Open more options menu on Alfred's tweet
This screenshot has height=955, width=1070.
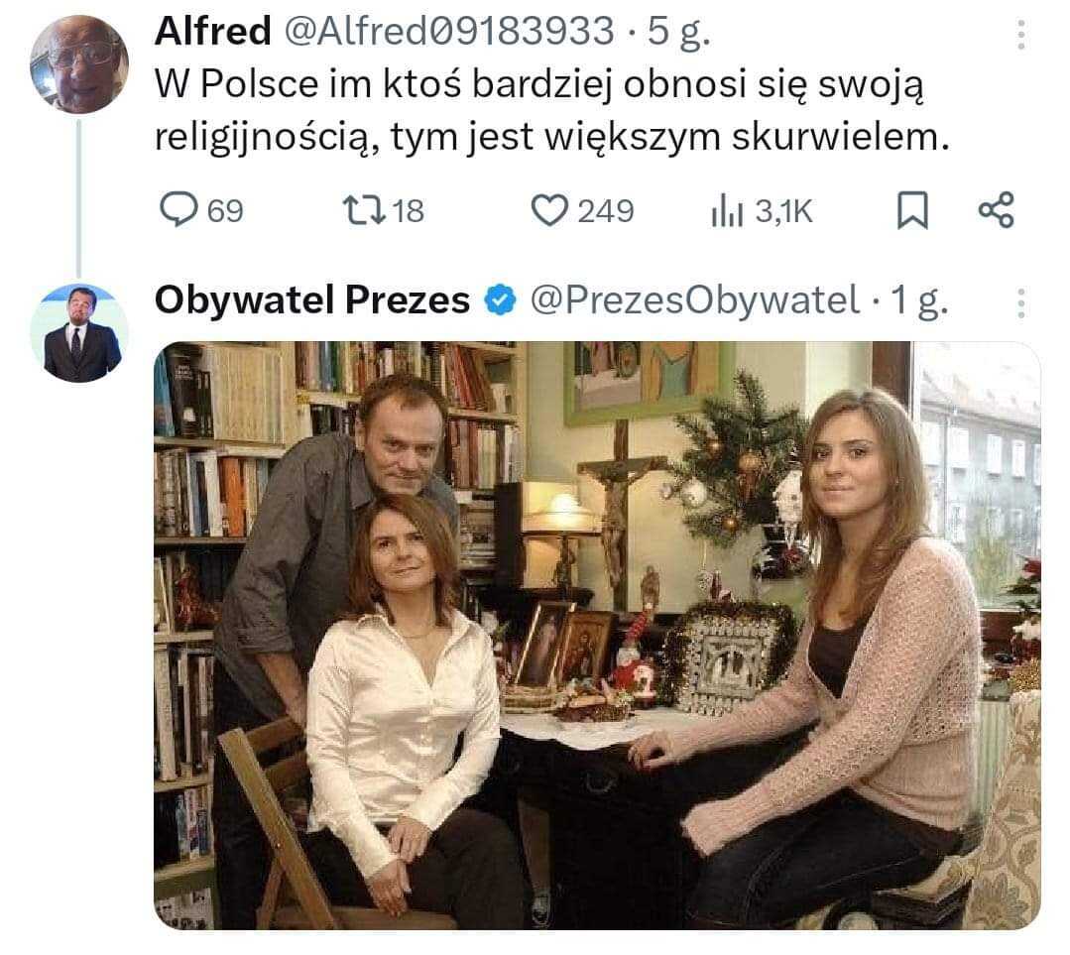tap(1020, 35)
